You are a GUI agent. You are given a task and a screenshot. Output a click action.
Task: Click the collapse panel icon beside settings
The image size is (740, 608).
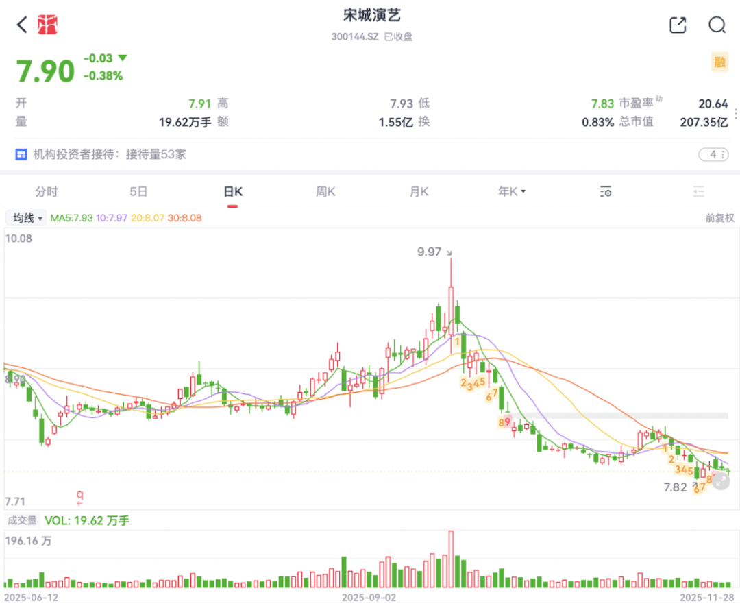click(x=698, y=192)
